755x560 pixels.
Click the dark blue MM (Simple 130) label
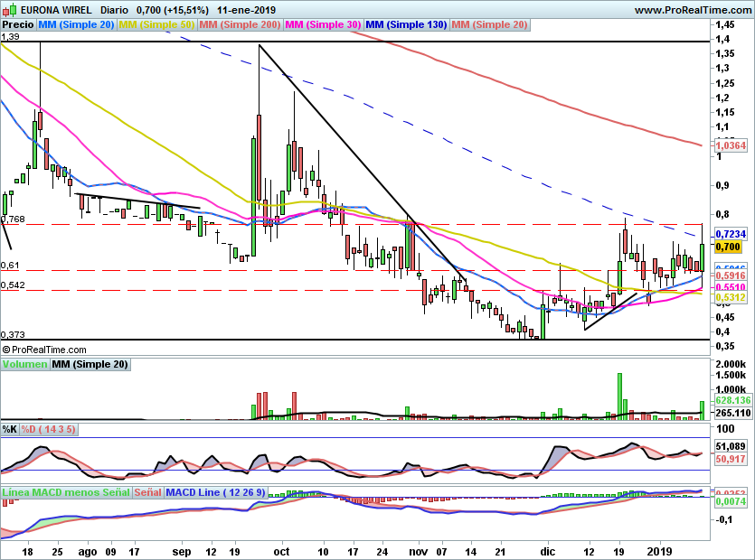(406, 24)
